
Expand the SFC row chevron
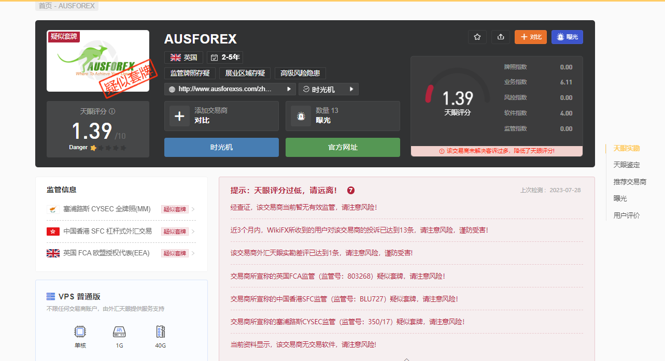point(193,231)
